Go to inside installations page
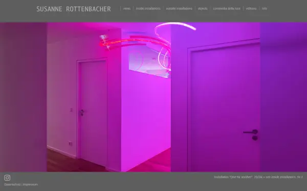This screenshot has height=191, width=307. [x=148, y=9]
